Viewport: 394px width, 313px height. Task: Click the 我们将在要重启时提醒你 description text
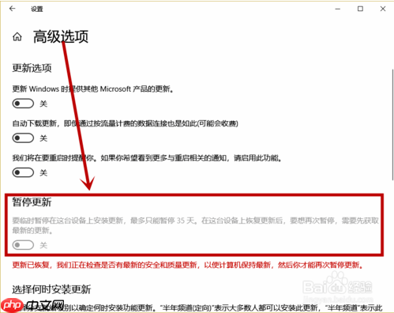[x=147, y=158]
